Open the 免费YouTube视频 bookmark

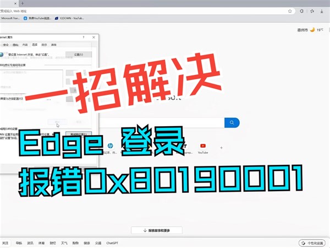click(37, 18)
